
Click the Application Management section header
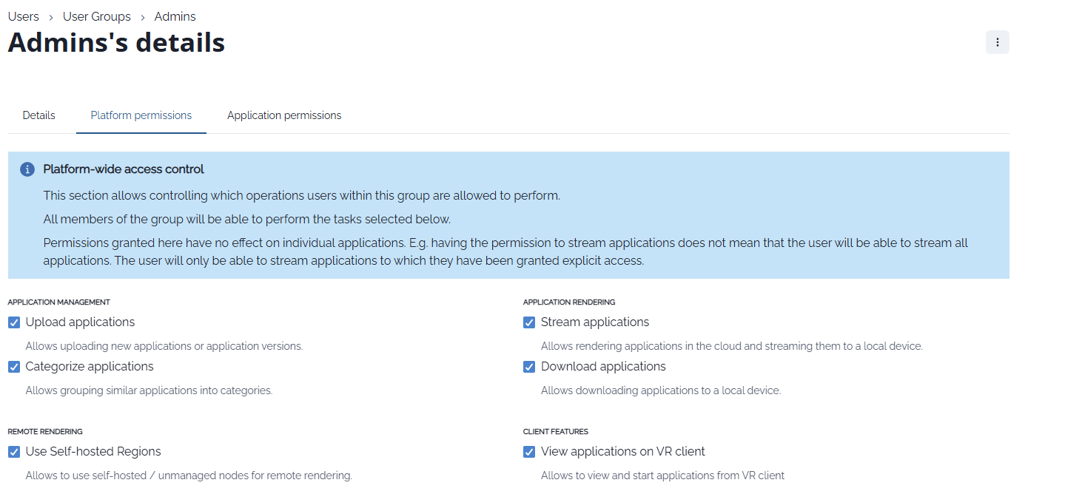click(x=59, y=302)
